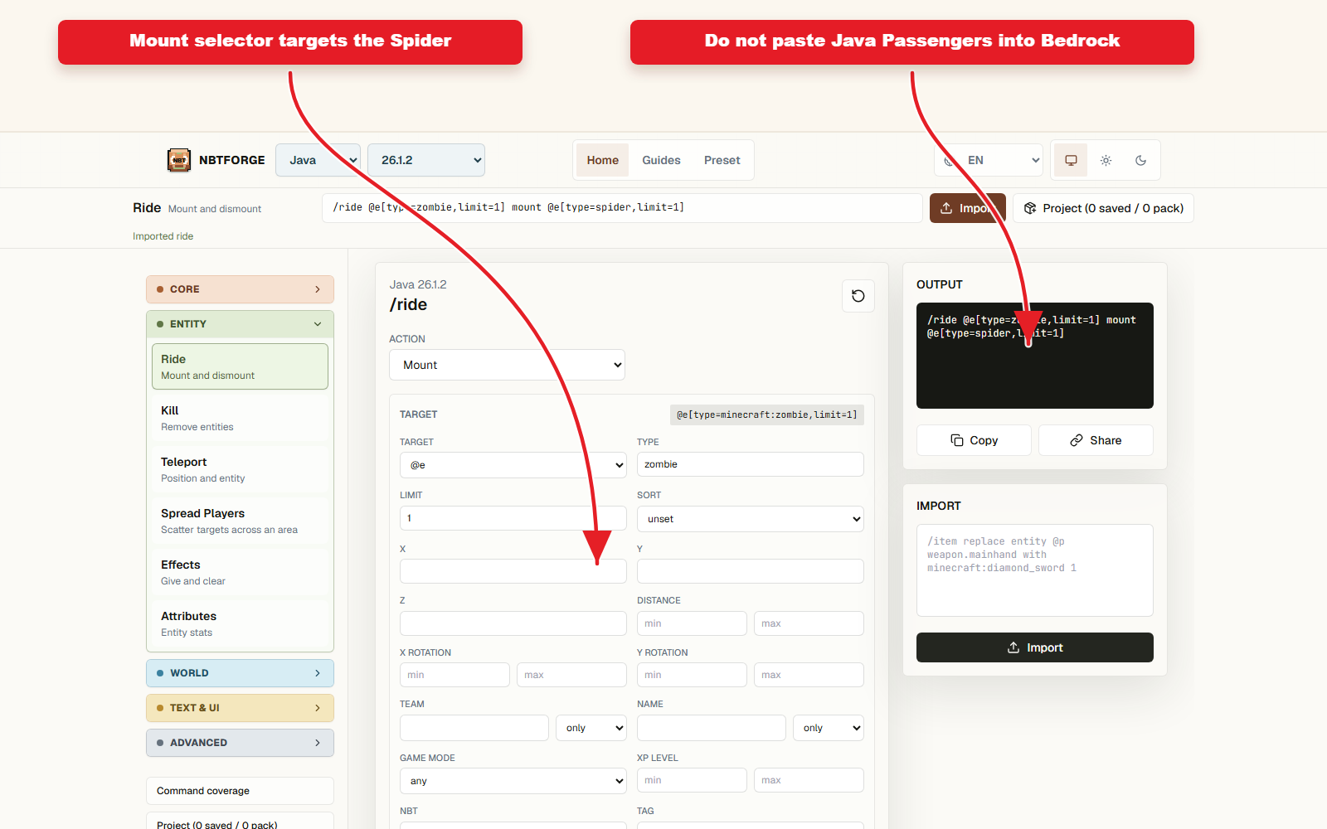Select the Effects command in the sidebar
1327x829 pixels.
pyautogui.click(x=240, y=572)
